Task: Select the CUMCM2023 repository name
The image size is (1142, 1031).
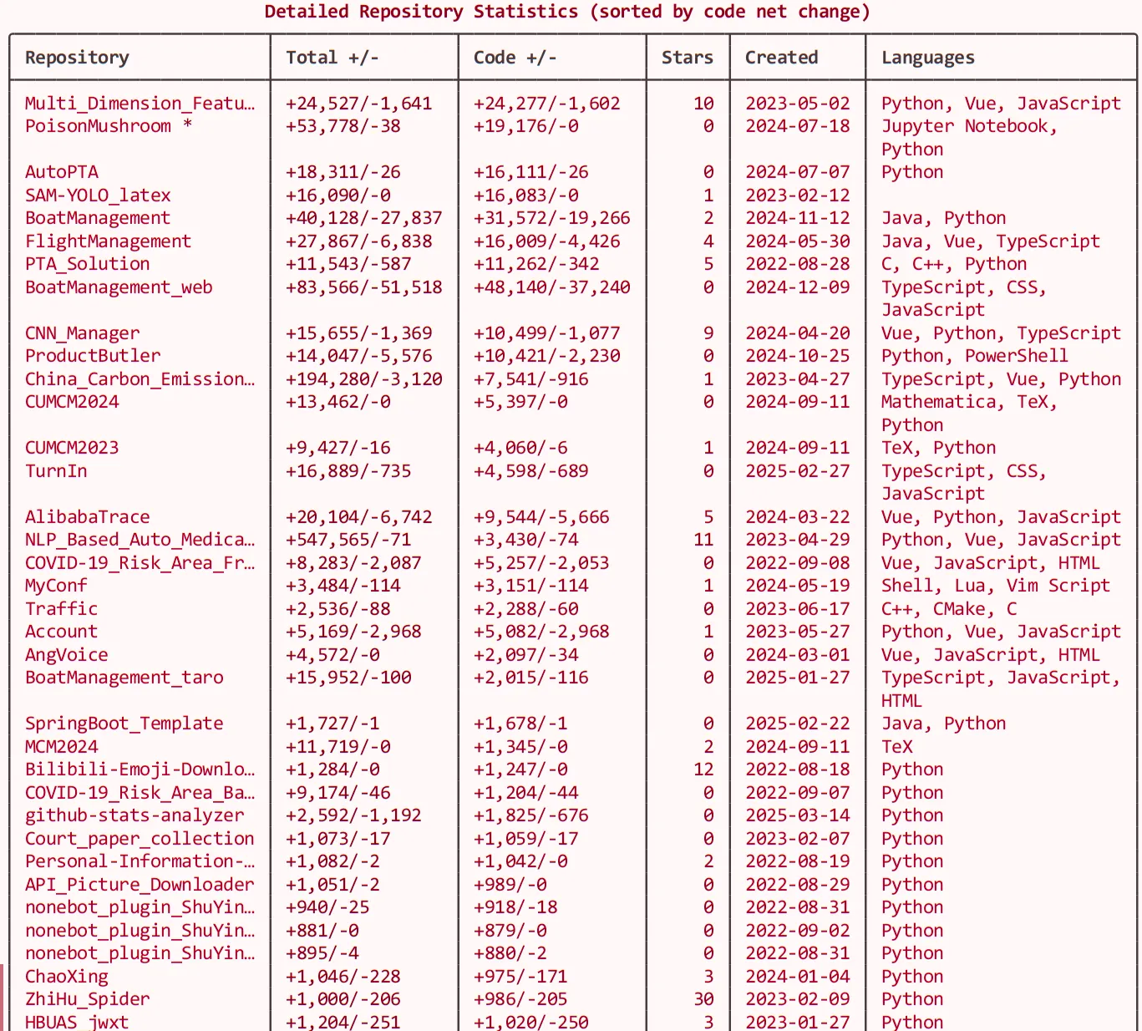Action: pyautogui.click(x=72, y=448)
